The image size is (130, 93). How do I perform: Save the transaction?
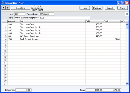tap(122, 8)
